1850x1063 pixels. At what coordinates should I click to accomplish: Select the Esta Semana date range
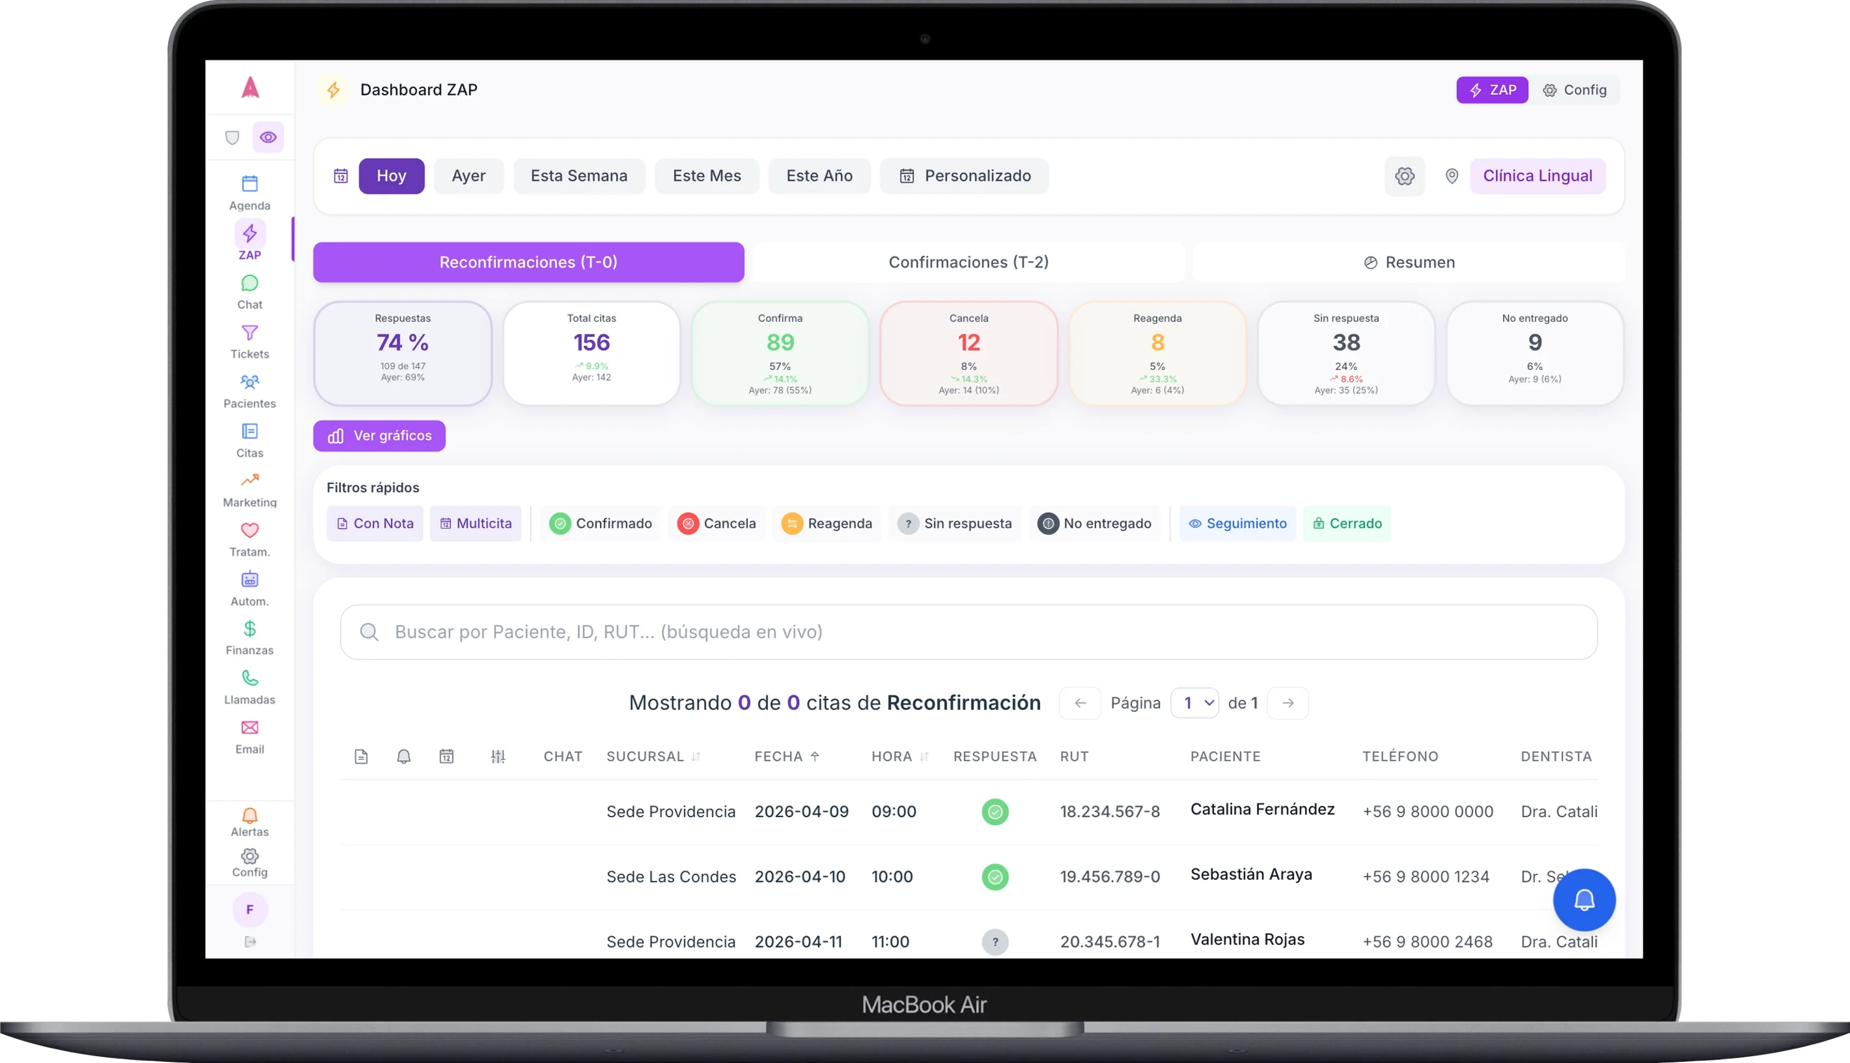(579, 176)
